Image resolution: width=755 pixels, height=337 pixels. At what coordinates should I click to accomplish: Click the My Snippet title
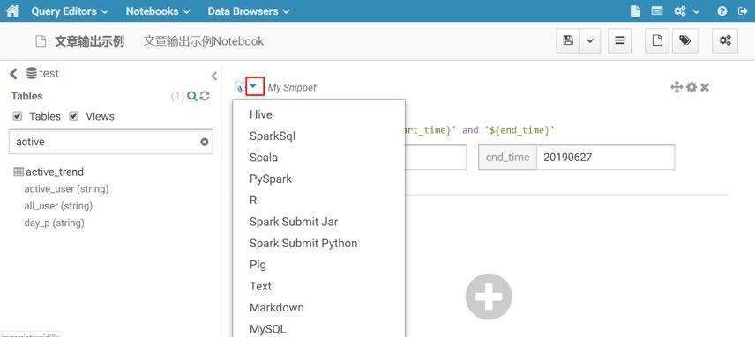(292, 87)
